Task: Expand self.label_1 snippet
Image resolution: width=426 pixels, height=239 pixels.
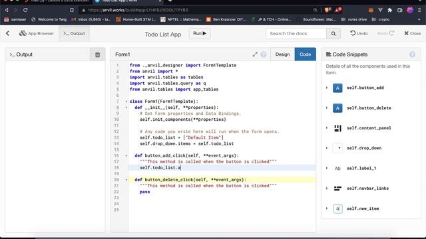Action: [327, 168]
